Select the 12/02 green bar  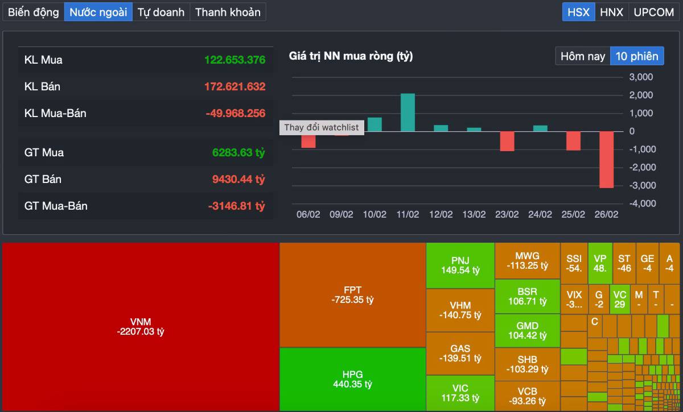tap(441, 128)
